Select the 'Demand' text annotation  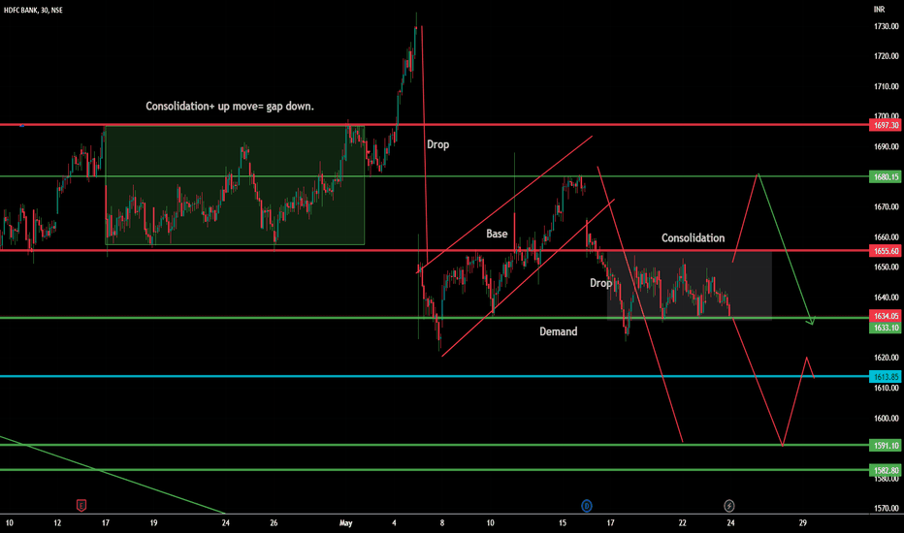point(558,331)
